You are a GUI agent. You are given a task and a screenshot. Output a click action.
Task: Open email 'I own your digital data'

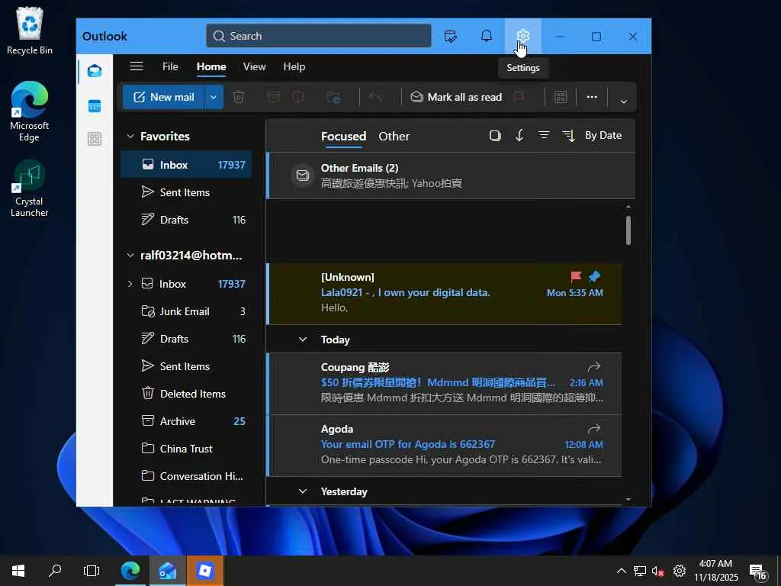(x=445, y=294)
